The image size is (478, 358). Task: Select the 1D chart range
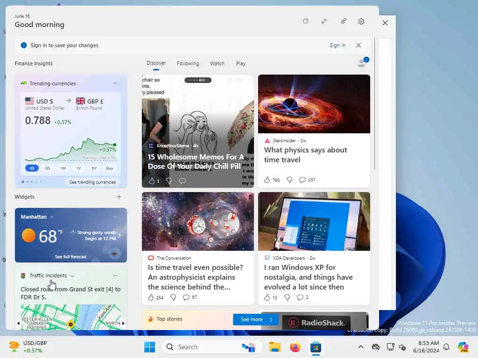point(32,168)
